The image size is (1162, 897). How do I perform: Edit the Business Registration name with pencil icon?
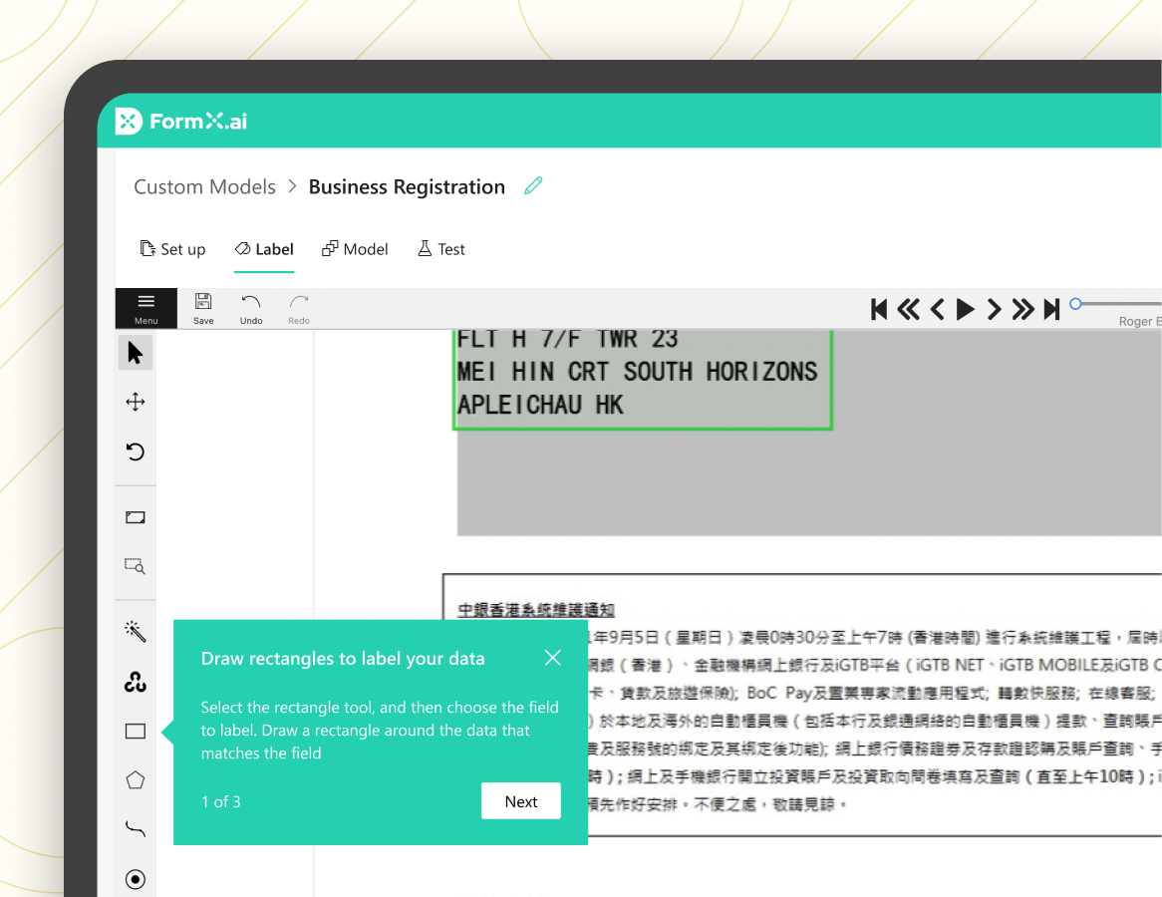[x=533, y=186]
